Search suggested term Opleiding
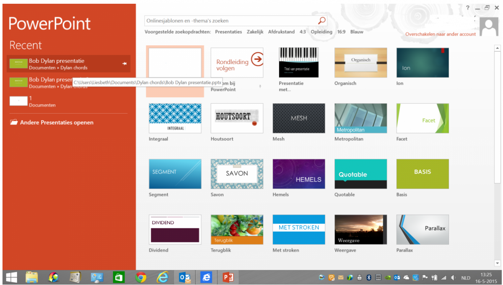503x285 pixels. click(322, 32)
